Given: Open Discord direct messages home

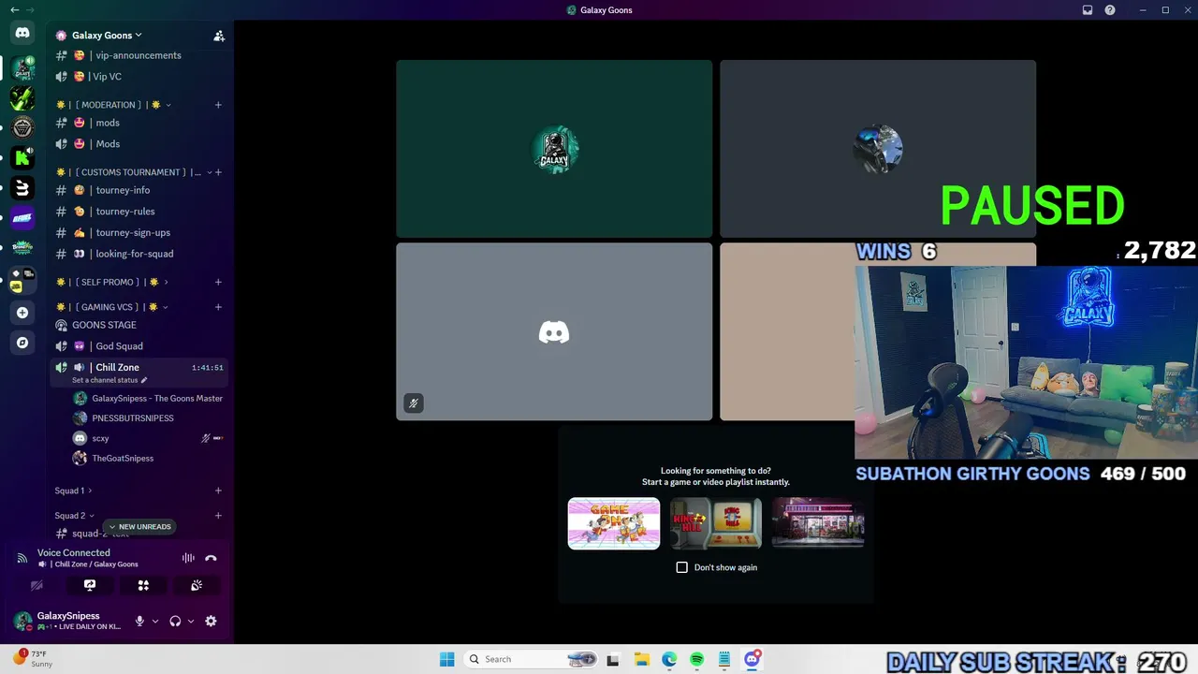Looking at the screenshot, I should coord(22,33).
